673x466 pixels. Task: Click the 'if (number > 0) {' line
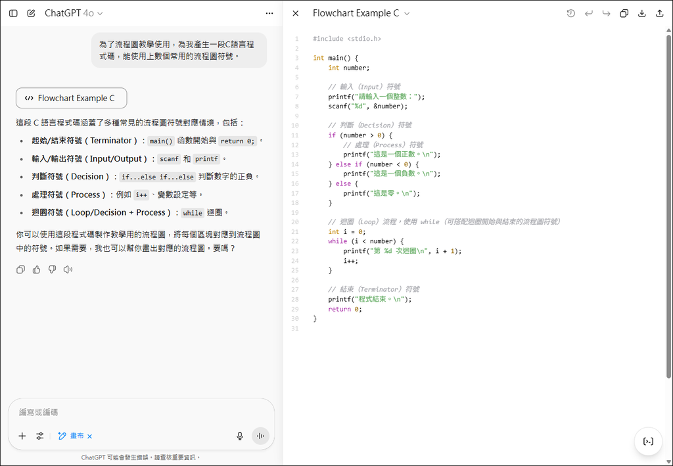pos(360,135)
